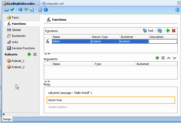Click the empty Description input field
The width and height of the screenshot is (181, 123).
pos(163,42)
